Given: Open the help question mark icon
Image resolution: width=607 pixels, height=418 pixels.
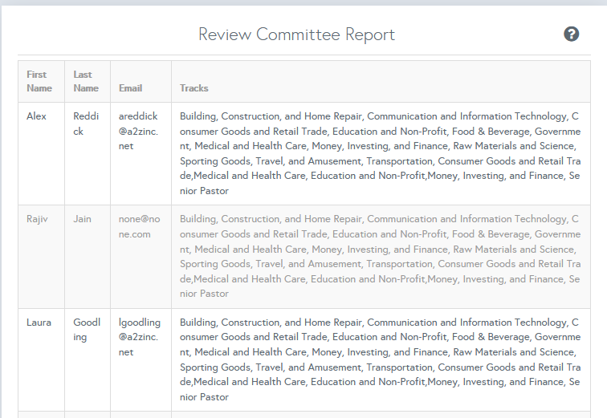Looking at the screenshot, I should [572, 34].
